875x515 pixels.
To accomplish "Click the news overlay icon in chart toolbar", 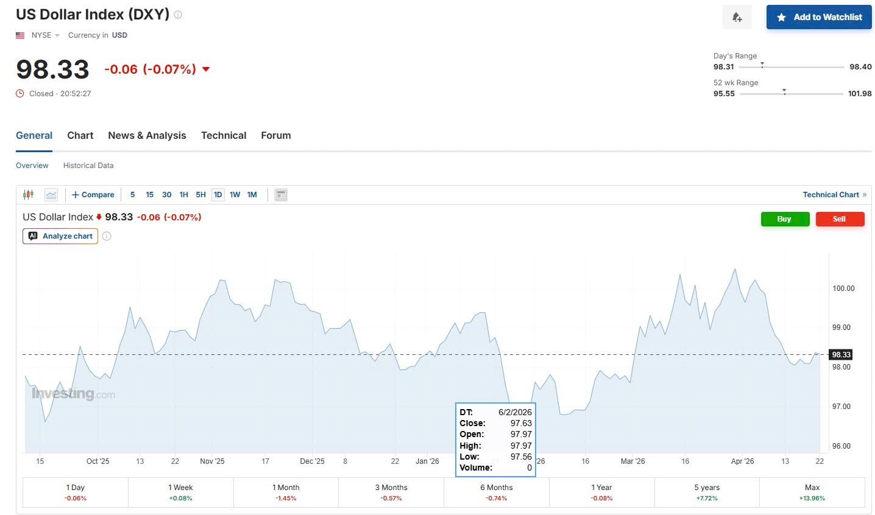I will pyautogui.click(x=280, y=195).
